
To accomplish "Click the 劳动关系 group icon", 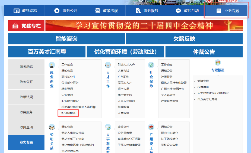I will (x=52, y=127).
